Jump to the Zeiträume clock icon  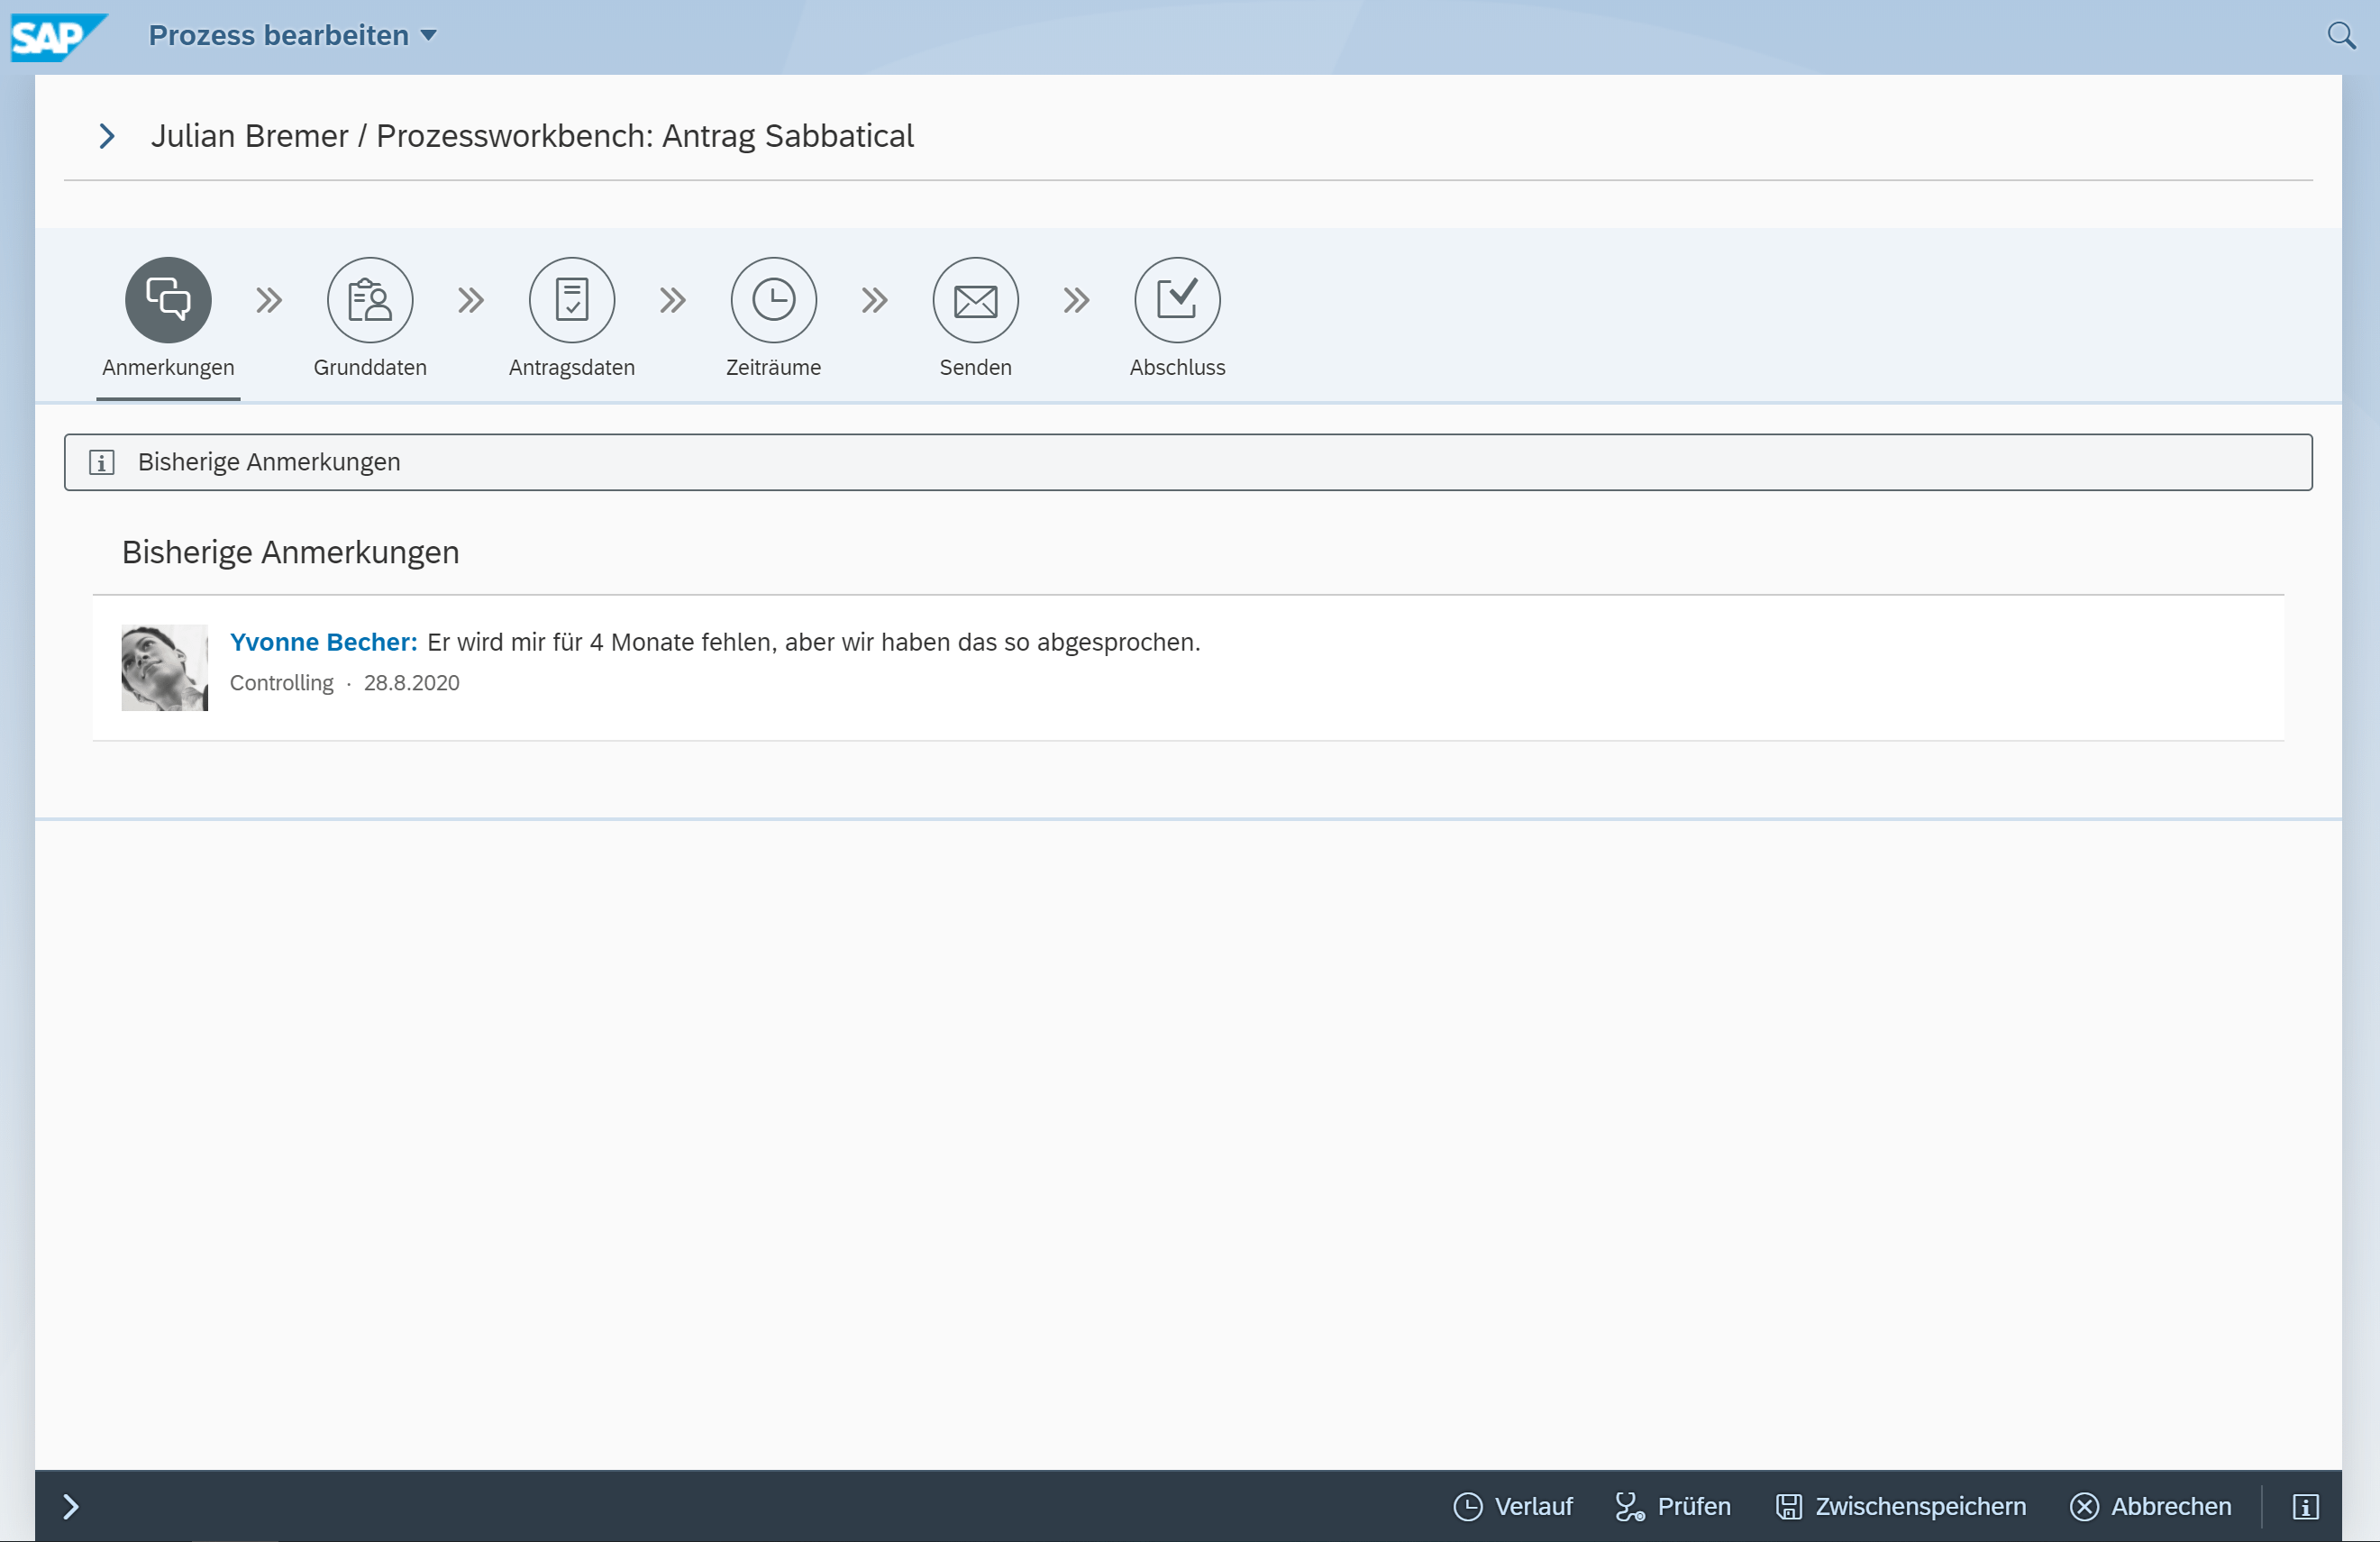774,300
